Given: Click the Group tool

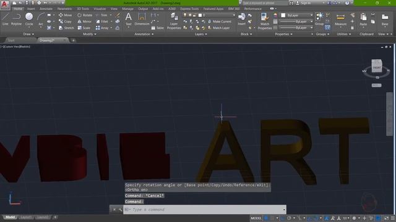Looking at the screenshot, I should 319,19.
